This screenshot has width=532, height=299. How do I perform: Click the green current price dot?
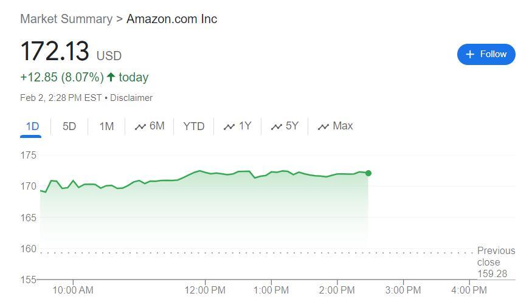point(368,173)
